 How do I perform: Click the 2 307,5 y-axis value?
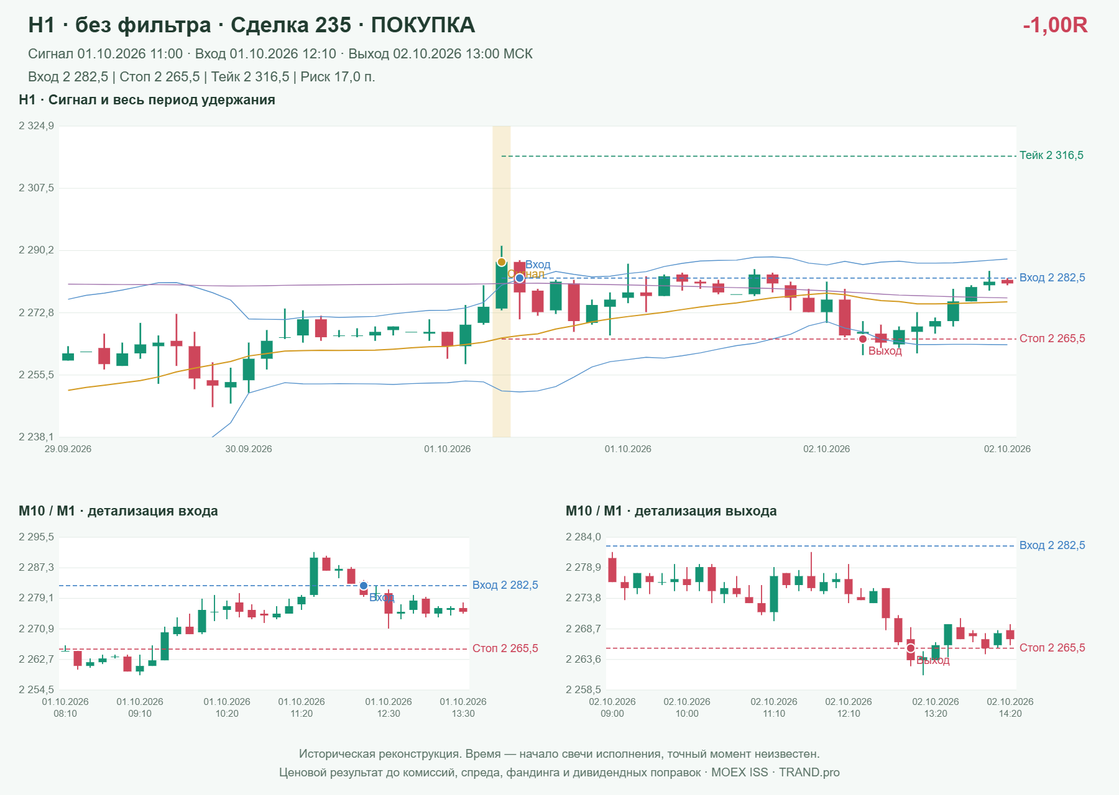coord(36,188)
